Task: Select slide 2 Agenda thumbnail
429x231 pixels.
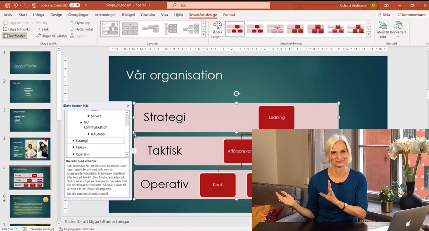Action: coord(30,91)
